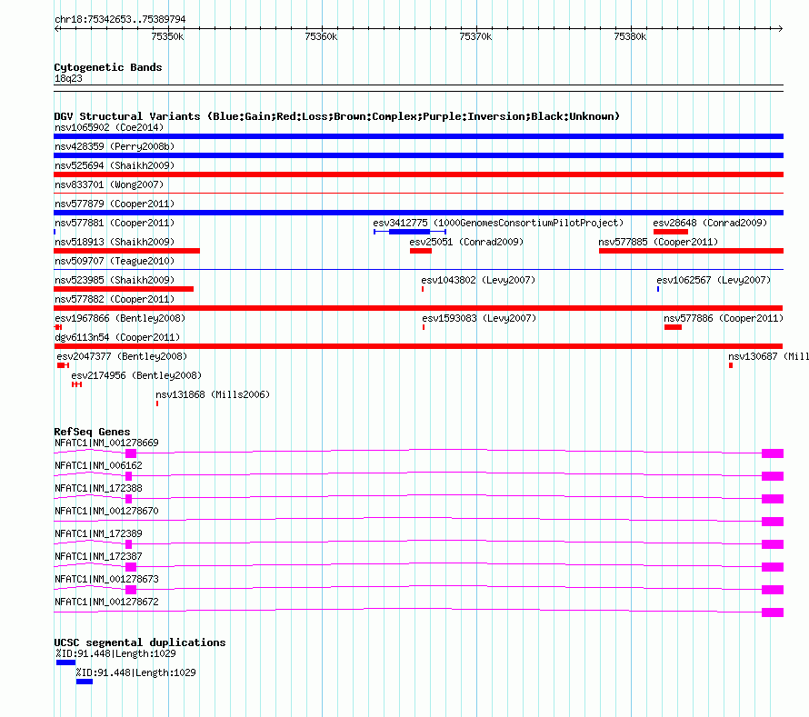Click the nsv130687 variant label
This screenshot has width=809, height=717.
coord(768,356)
